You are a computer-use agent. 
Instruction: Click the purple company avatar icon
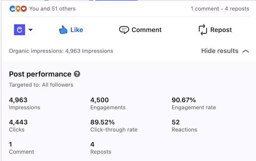click(20, 30)
